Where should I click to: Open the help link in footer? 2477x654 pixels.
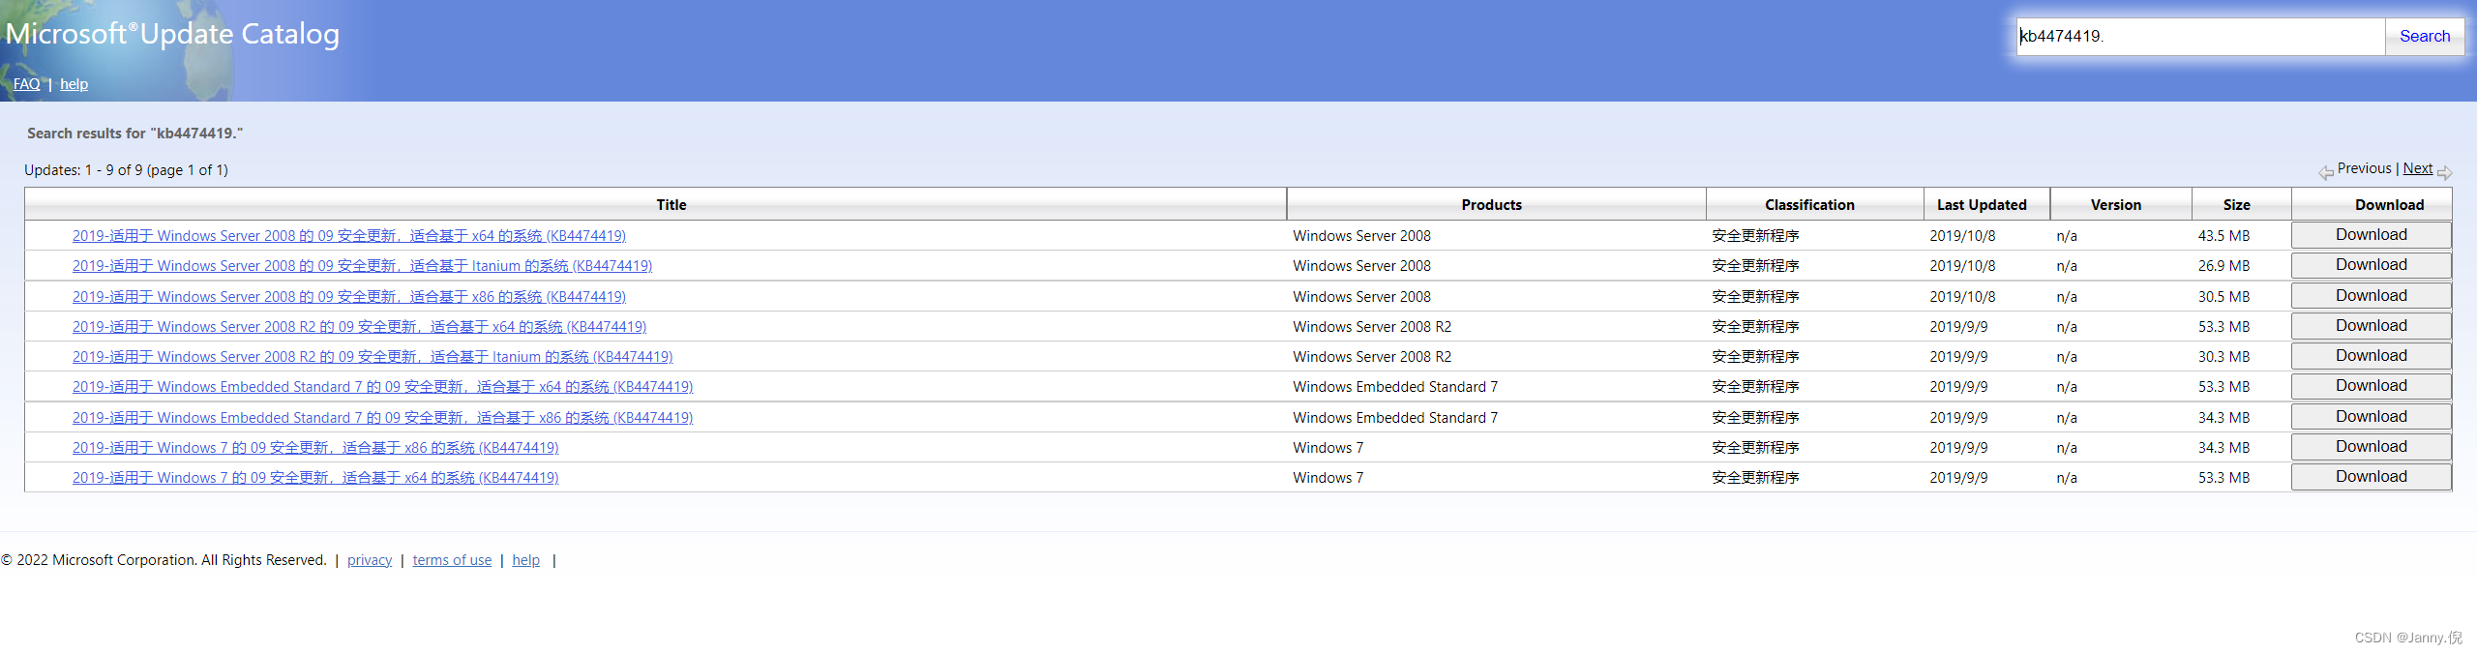(x=525, y=560)
